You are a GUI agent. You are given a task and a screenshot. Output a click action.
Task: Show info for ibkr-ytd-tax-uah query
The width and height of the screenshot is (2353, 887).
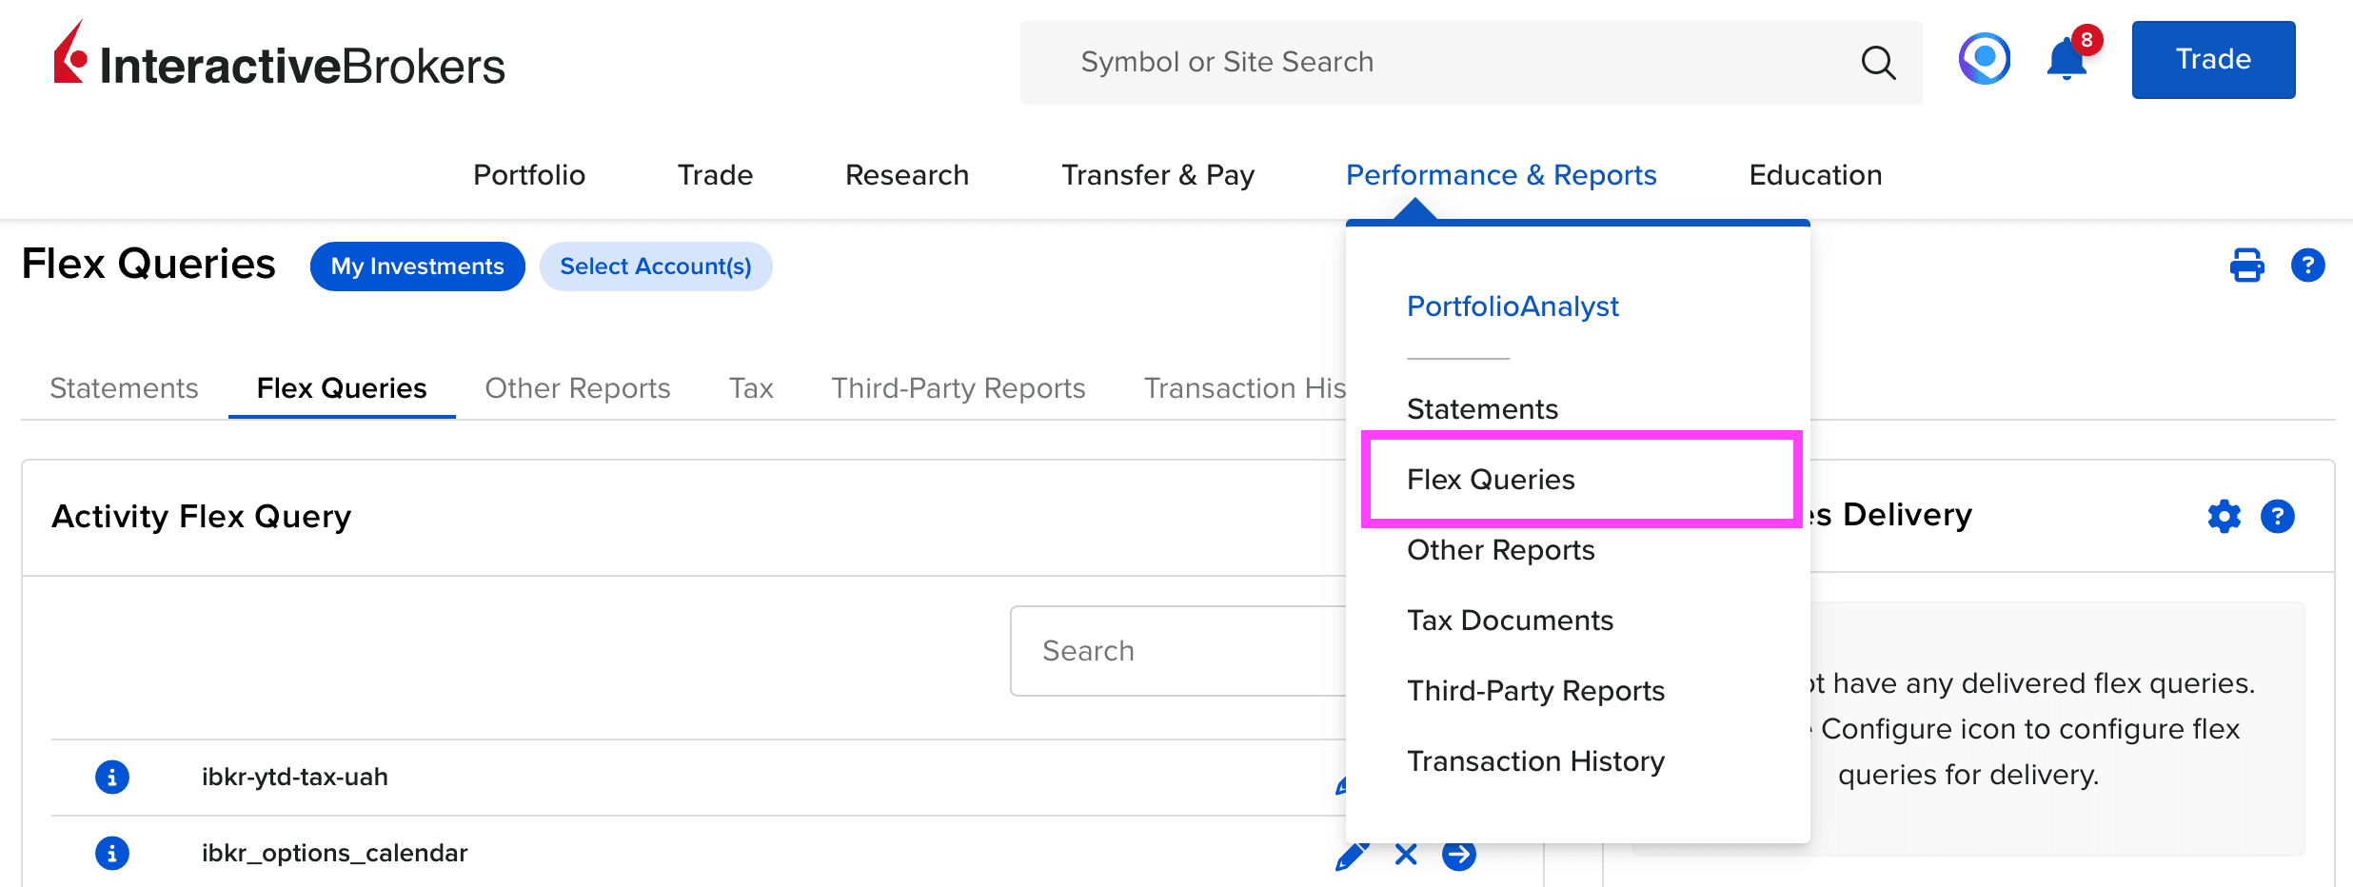point(112,778)
